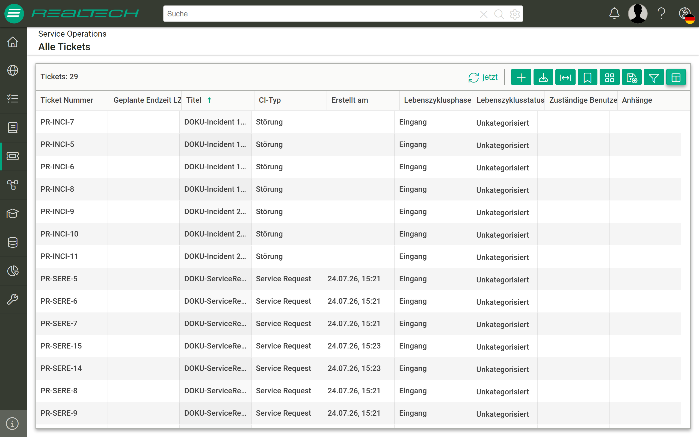Toggle the table column layout icon
Image resolution: width=699 pixels, height=437 pixels.
point(676,77)
